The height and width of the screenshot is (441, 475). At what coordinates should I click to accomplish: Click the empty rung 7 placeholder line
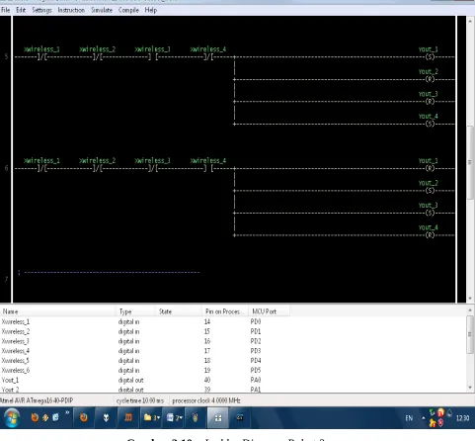point(109,272)
